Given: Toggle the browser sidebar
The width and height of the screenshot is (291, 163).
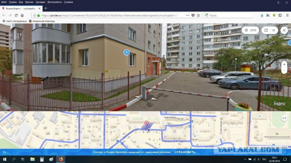Looking at the screenshot, I should click(x=280, y=15).
